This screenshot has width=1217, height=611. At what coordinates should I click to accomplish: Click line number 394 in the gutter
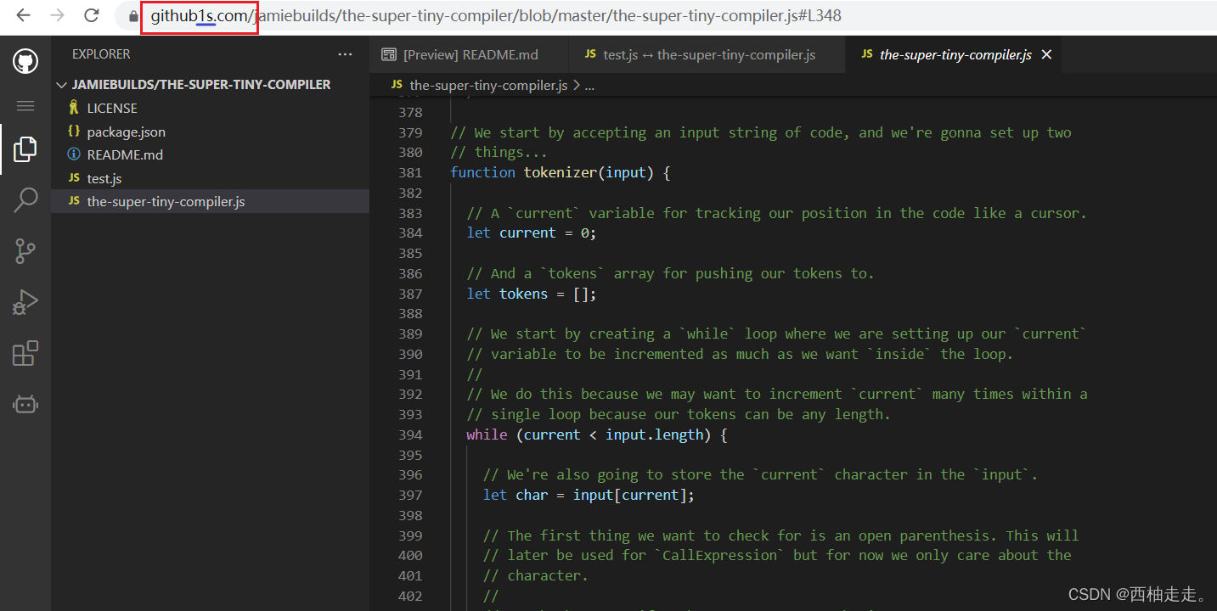pyautogui.click(x=410, y=434)
